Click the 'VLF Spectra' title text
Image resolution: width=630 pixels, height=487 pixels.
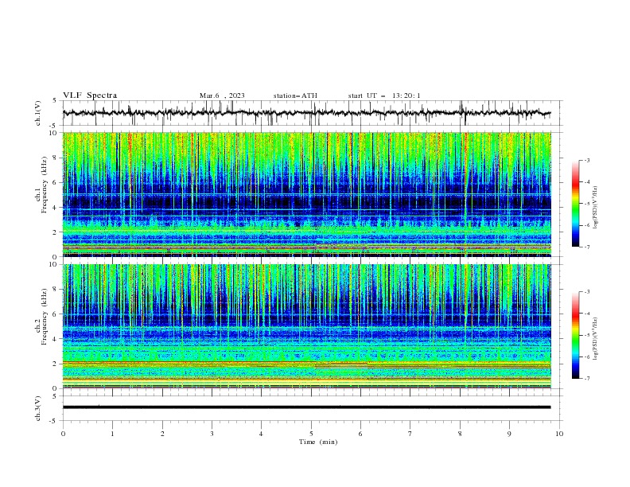click(90, 95)
